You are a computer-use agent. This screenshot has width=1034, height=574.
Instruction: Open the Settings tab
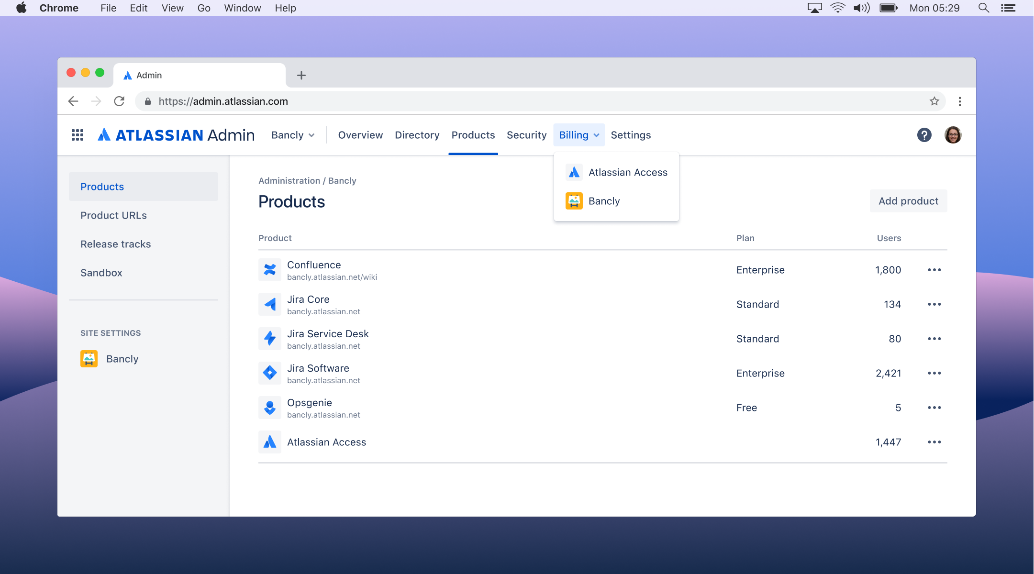click(x=631, y=135)
